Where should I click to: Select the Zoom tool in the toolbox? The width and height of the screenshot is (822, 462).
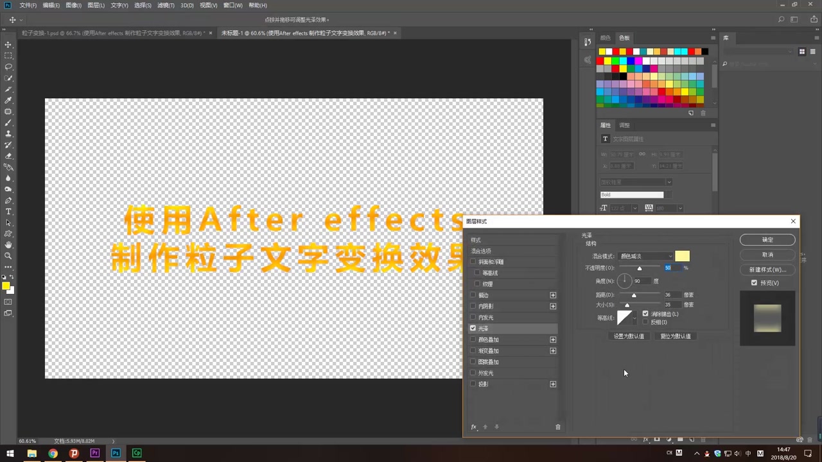click(x=8, y=256)
